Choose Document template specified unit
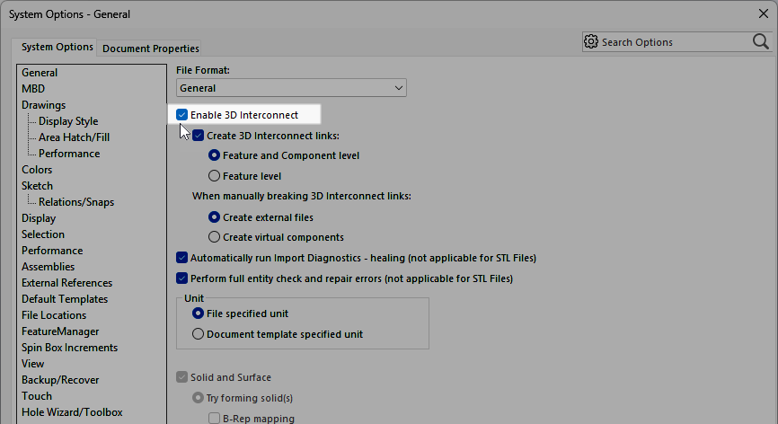Viewport: 778px width, 424px height. 198,334
